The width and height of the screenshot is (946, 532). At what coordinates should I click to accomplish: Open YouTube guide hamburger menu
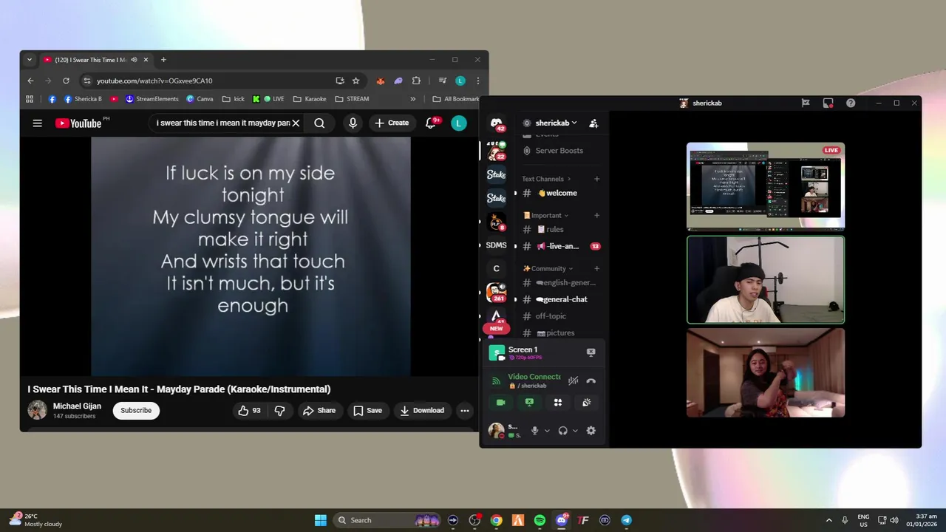point(37,123)
